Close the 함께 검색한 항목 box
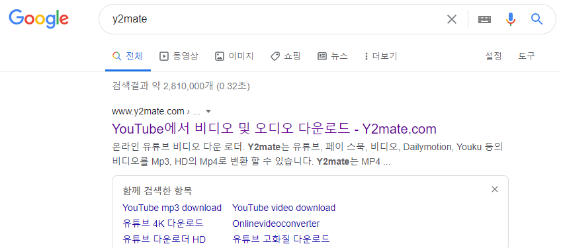The width and height of the screenshot is (561, 248). click(495, 189)
